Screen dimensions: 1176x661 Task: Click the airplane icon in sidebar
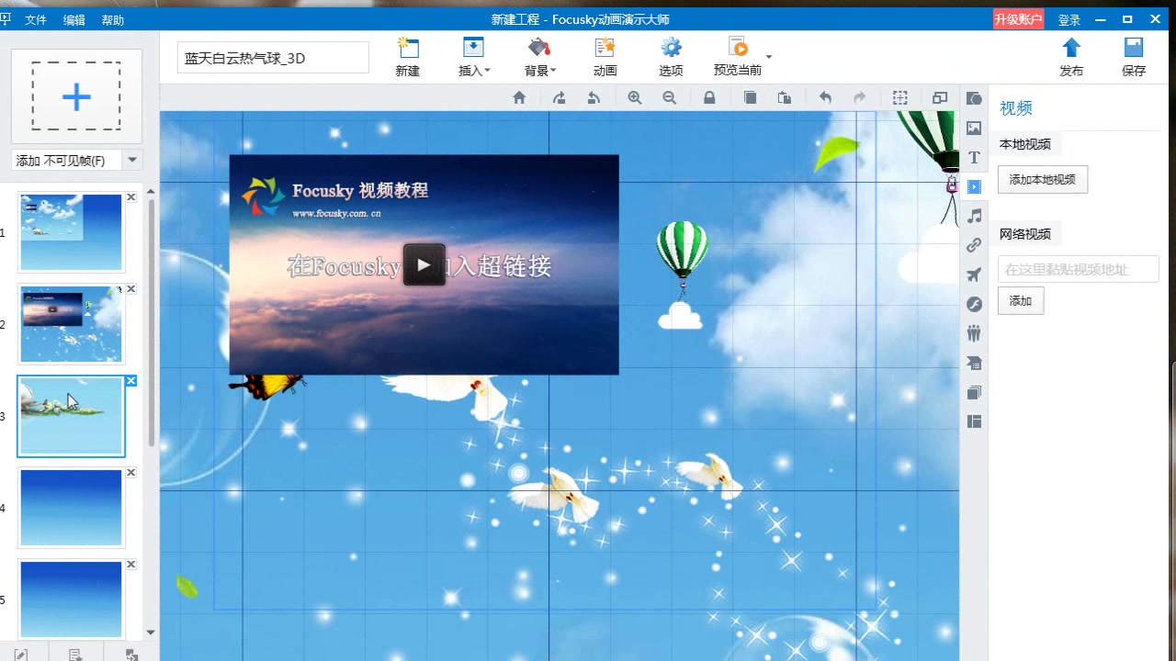(975, 274)
